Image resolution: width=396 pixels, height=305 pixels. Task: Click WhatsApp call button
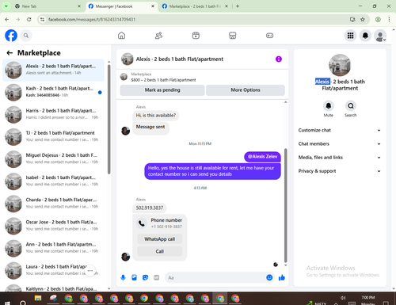(x=160, y=239)
